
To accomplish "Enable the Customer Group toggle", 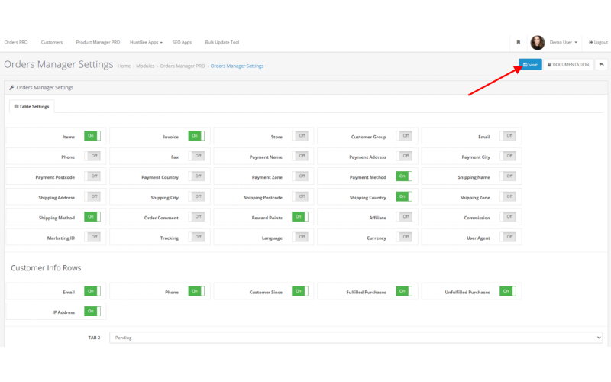I will (404, 136).
